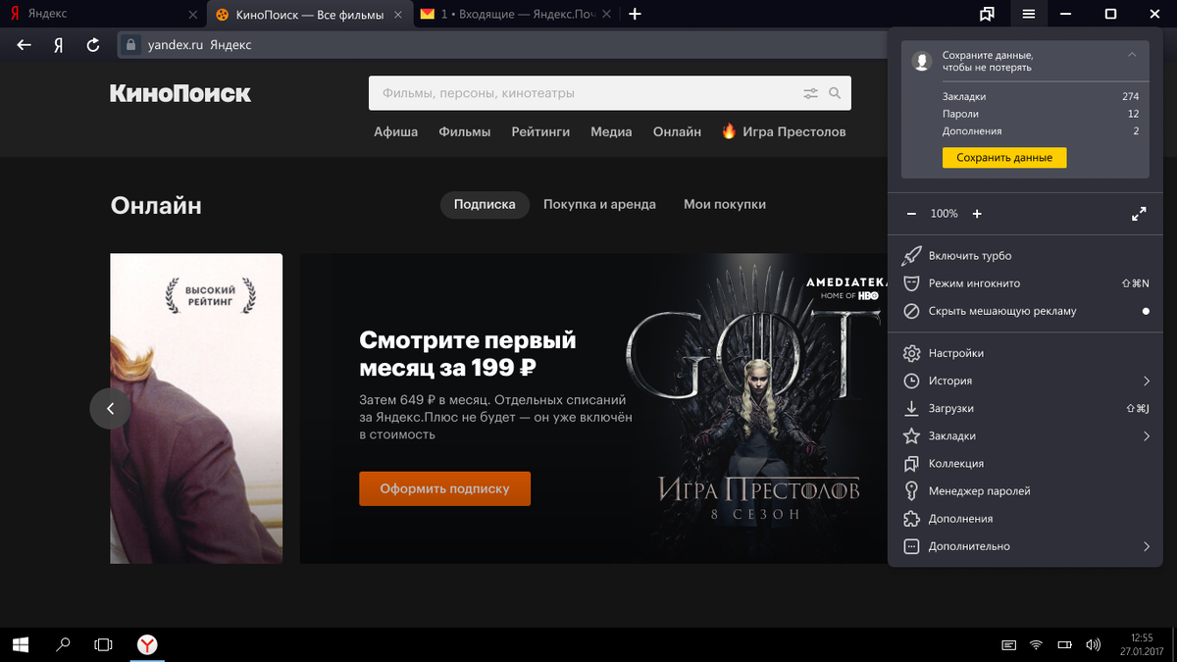Click the gear icon for Настройки
The image size is (1177, 662).
click(x=911, y=353)
